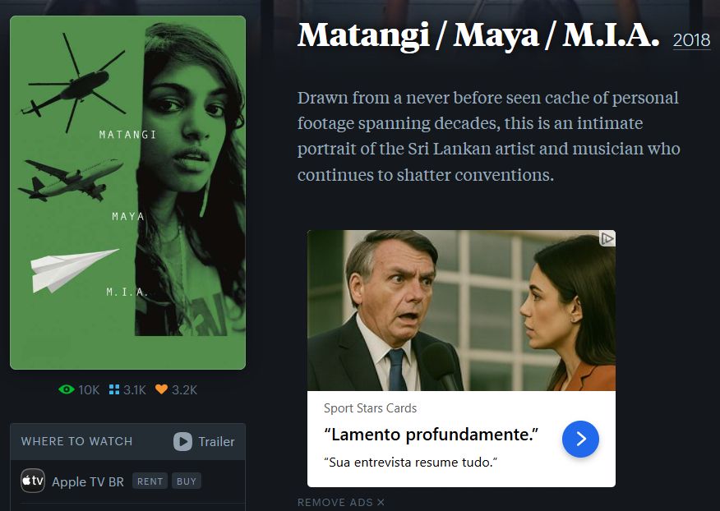This screenshot has height=511, width=720.
Task: Click the Apple TV logo icon
Action: pyautogui.click(x=33, y=481)
